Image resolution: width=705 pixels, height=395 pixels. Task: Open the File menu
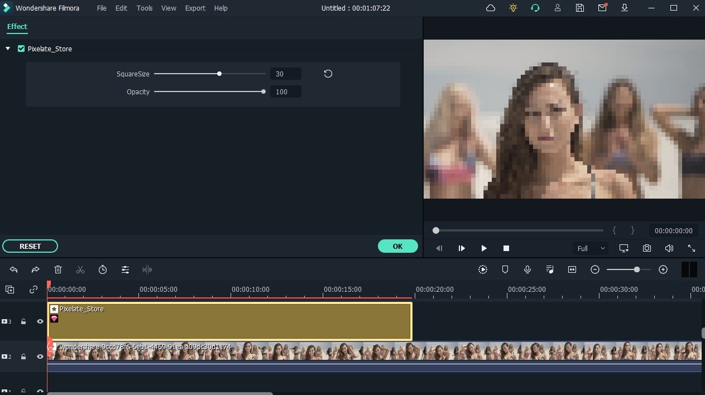(102, 8)
